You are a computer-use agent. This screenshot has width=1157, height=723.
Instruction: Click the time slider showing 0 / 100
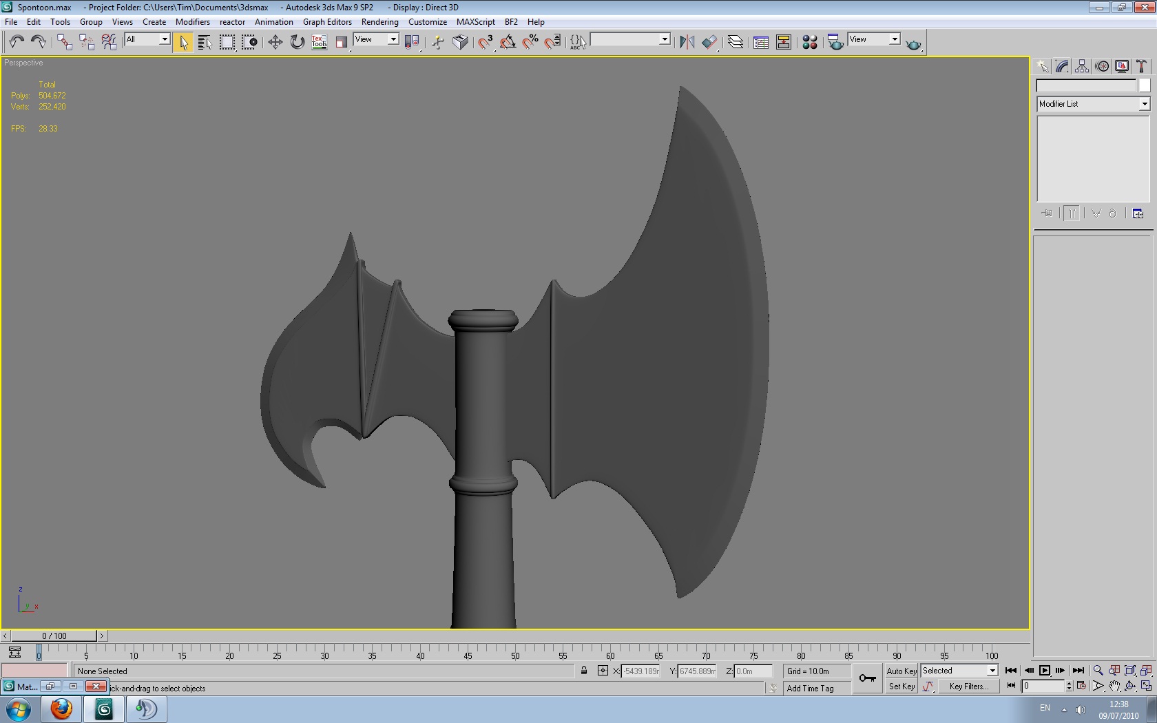(x=54, y=636)
